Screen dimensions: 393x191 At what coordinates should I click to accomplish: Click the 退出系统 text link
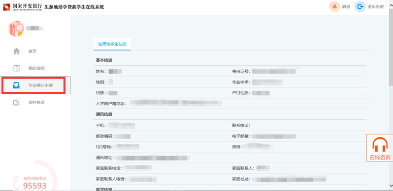pyautogui.click(x=375, y=7)
